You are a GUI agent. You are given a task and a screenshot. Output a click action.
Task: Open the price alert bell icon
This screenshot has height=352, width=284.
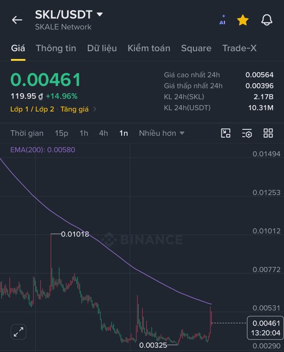(x=267, y=20)
